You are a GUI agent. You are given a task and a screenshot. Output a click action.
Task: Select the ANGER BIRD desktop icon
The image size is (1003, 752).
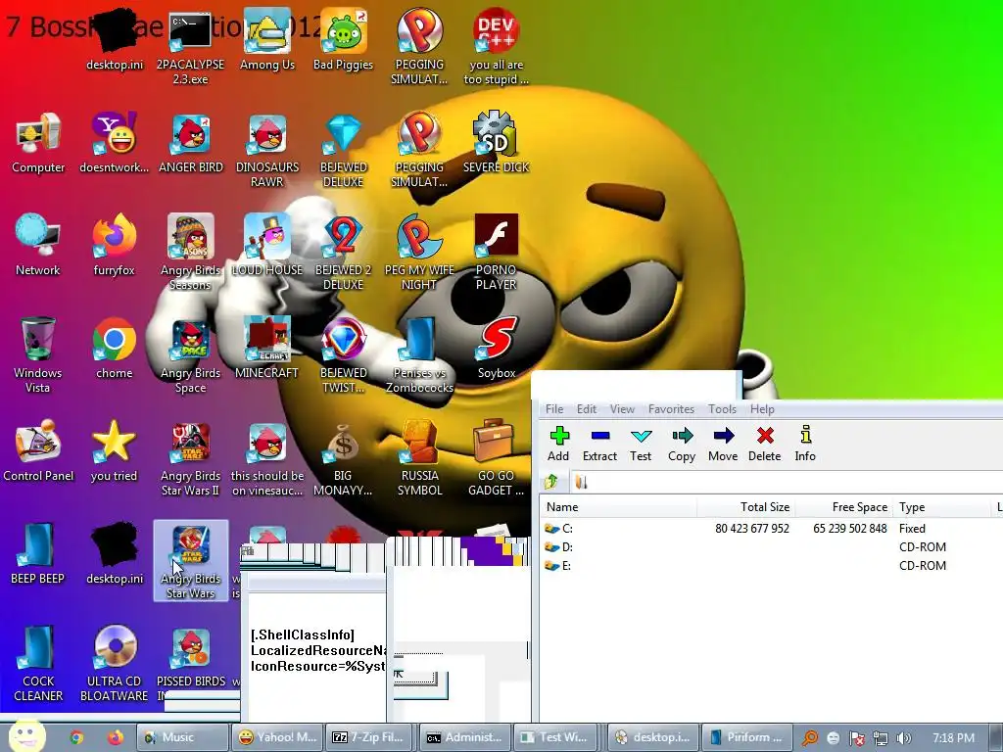[x=191, y=144]
